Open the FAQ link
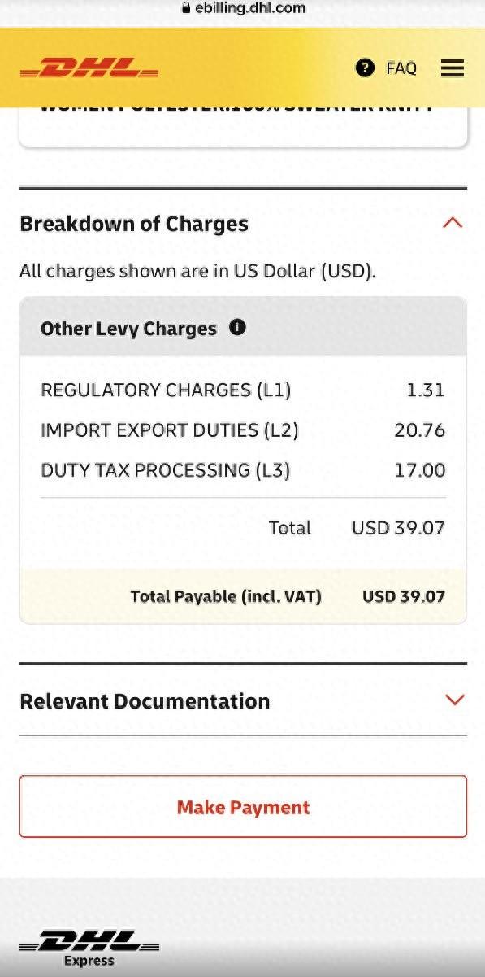Viewport: 485px width, 977px height. tap(401, 68)
